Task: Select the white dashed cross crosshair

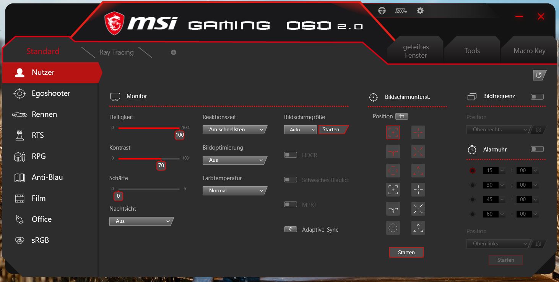Action: [x=418, y=190]
